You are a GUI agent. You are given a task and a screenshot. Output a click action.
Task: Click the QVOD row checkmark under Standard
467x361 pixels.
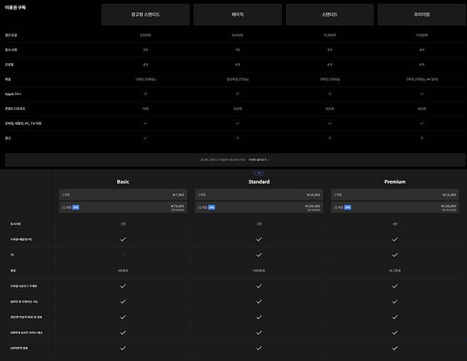[x=259, y=301]
